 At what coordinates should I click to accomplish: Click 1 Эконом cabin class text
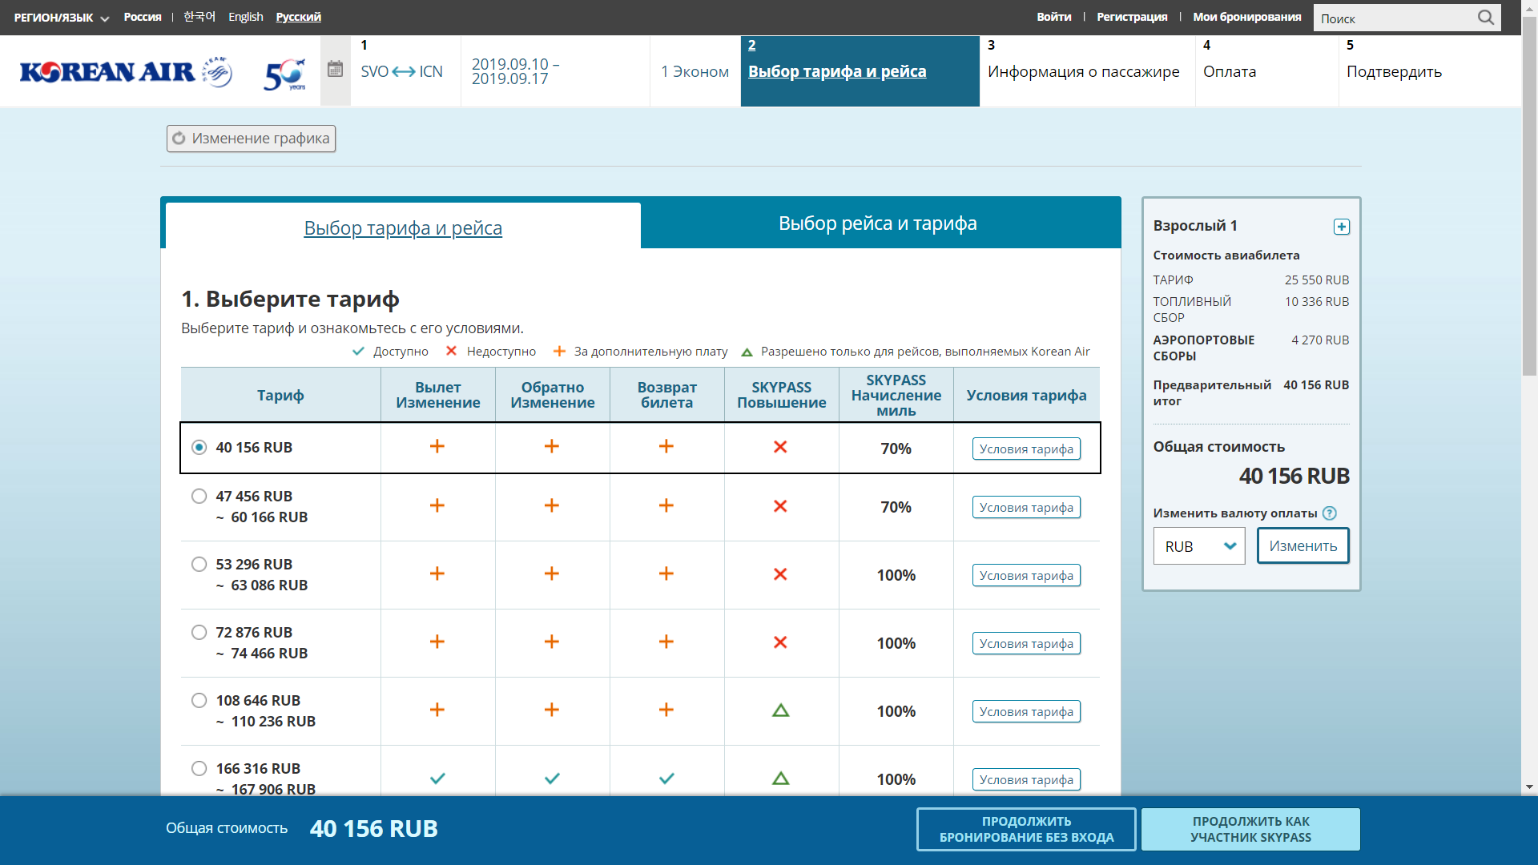[x=695, y=71]
